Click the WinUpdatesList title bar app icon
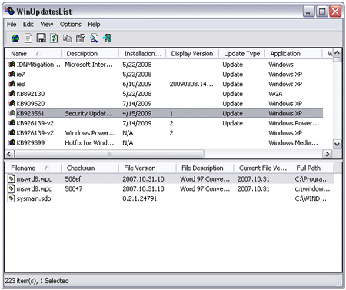The height and width of the screenshot is (290, 346). (10, 11)
